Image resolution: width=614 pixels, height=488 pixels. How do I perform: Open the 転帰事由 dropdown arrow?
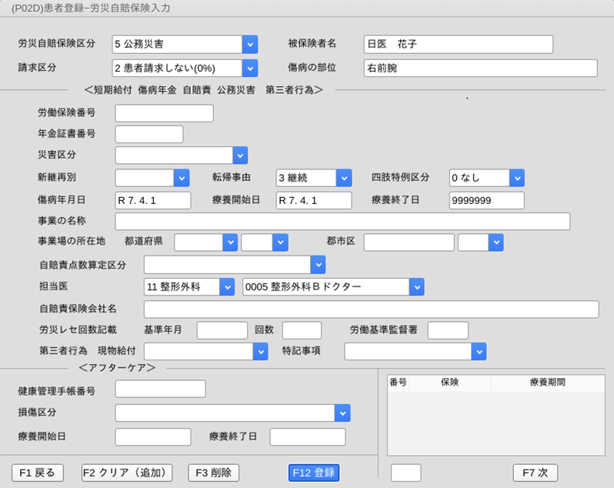344,178
